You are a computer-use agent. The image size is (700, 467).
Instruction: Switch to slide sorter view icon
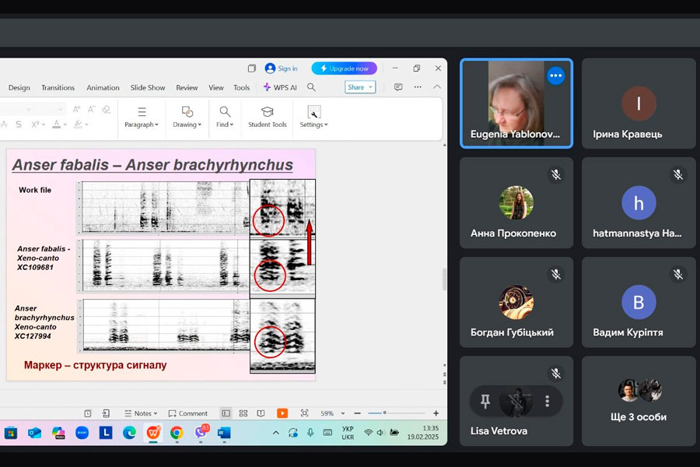243,413
